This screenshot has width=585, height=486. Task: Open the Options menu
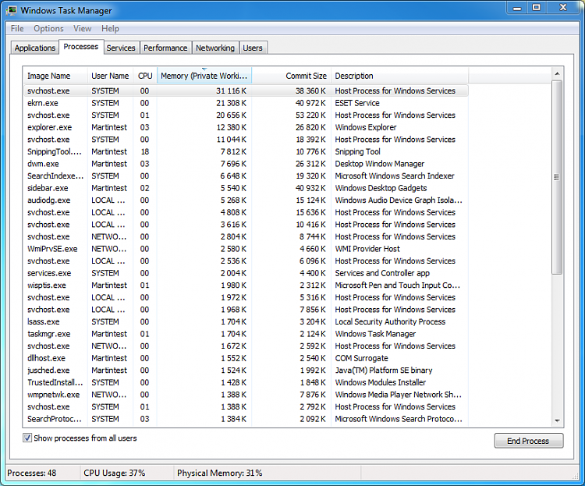click(48, 28)
